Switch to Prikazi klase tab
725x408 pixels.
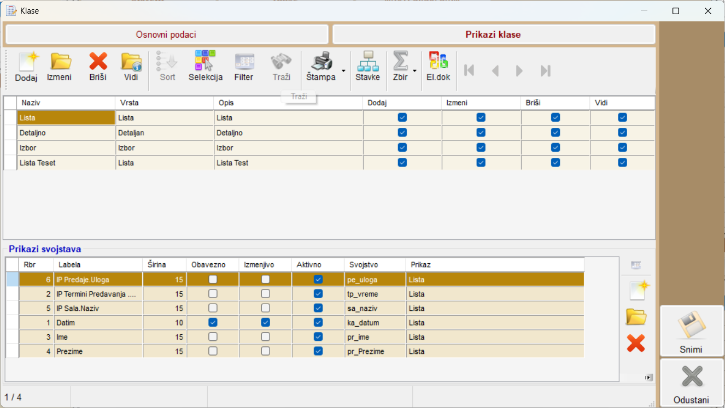click(493, 34)
